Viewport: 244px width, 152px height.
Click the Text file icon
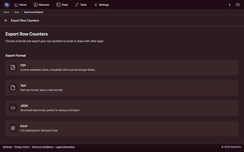coord(13,88)
